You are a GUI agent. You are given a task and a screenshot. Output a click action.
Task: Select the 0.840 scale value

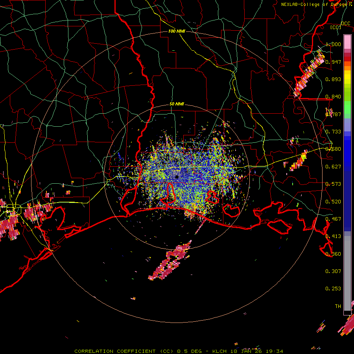[x=333, y=97]
